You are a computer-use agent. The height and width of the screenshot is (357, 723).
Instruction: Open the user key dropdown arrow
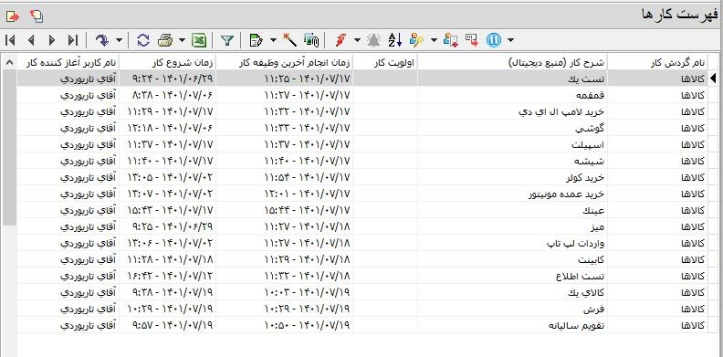[x=434, y=40]
